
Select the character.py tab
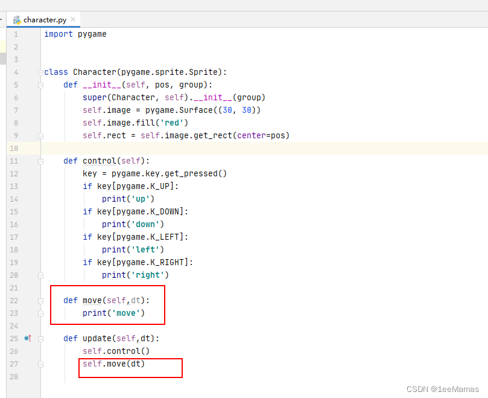pyautogui.click(x=45, y=20)
